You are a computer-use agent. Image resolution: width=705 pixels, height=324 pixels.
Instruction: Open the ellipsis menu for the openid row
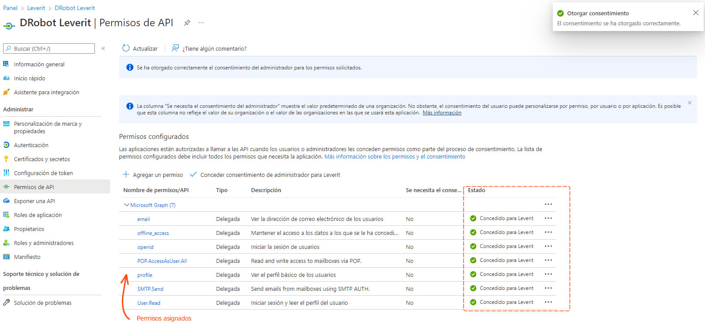tap(548, 246)
